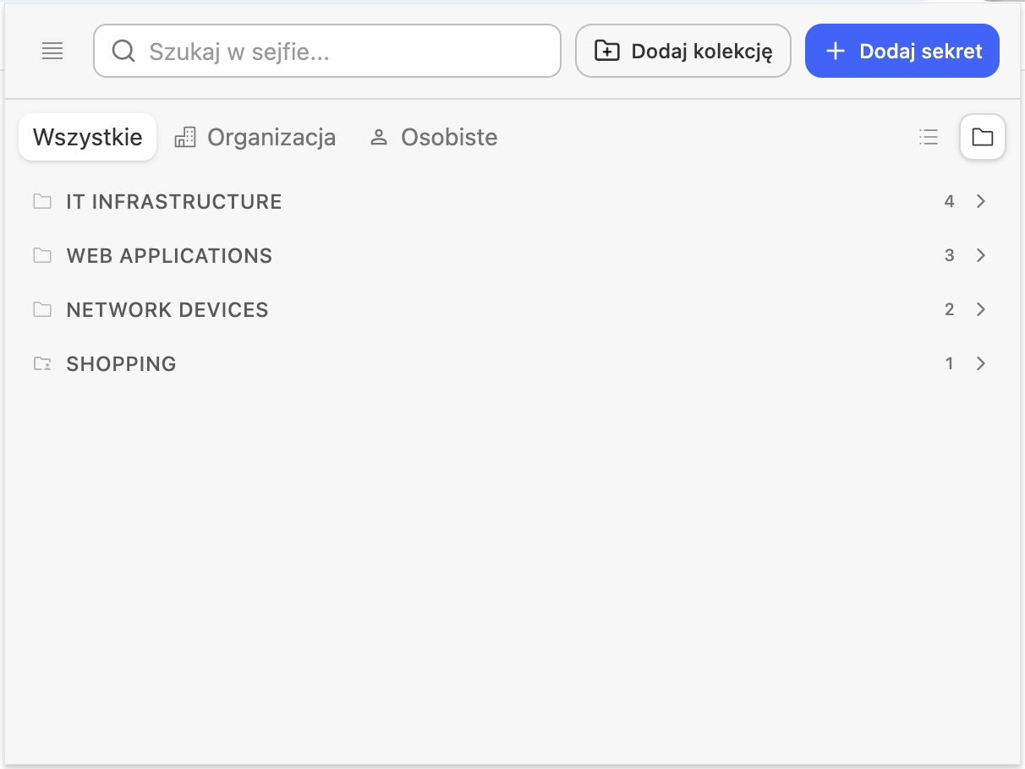Open the hamburger menu icon
1025x769 pixels.
(x=52, y=52)
